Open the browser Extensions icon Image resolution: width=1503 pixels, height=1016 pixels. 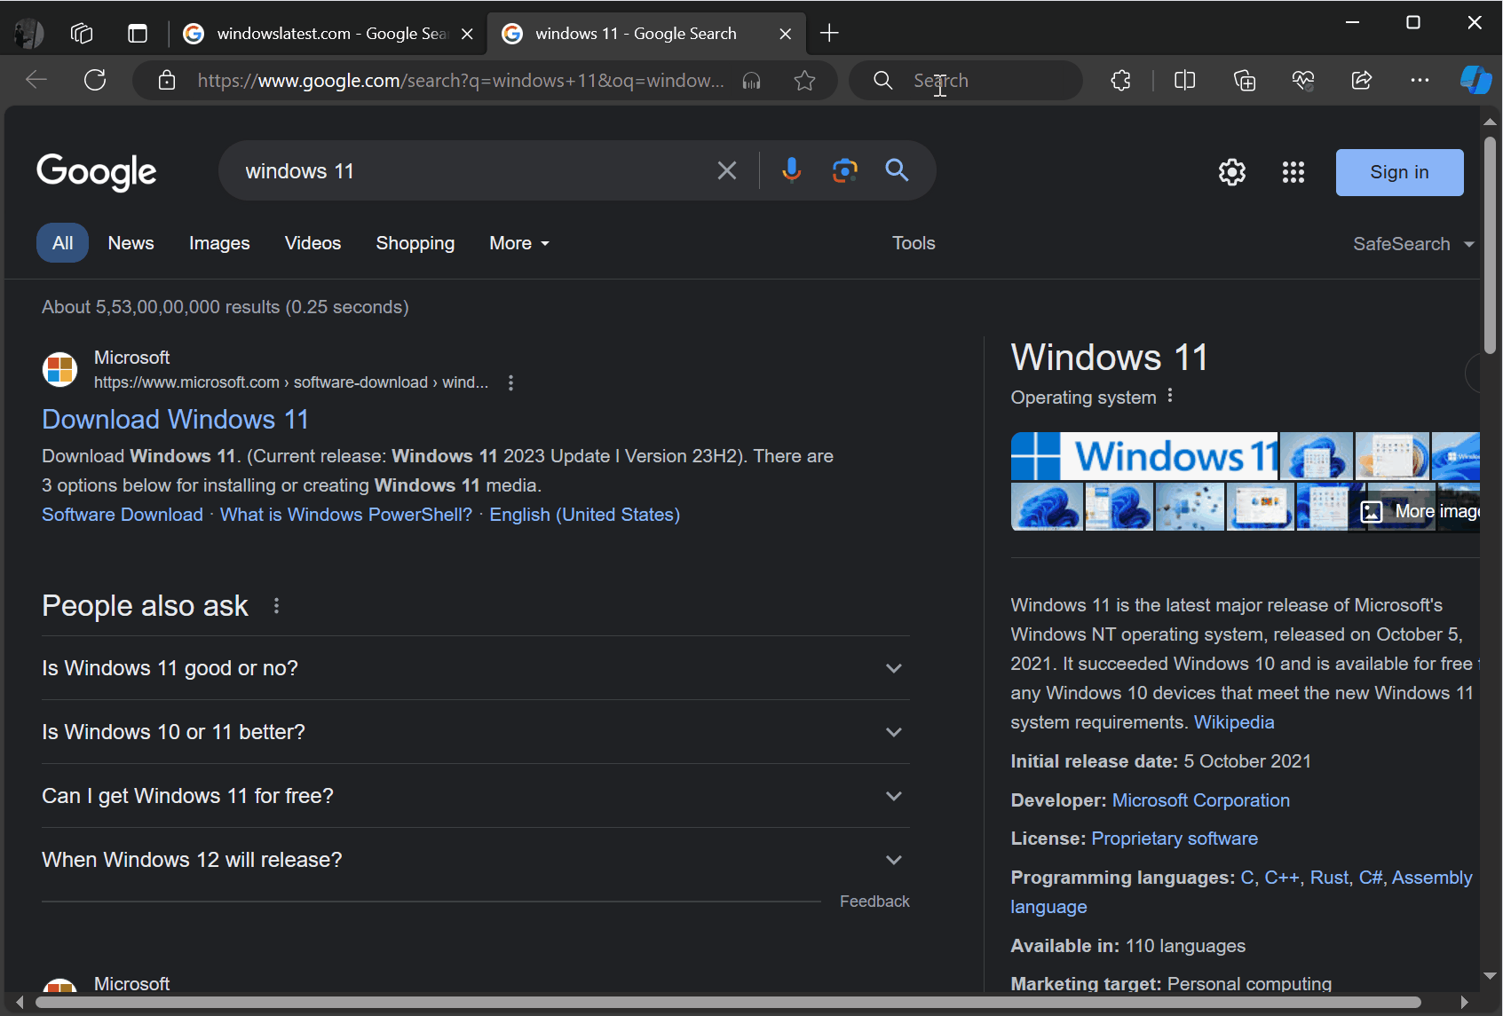click(x=1120, y=81)
